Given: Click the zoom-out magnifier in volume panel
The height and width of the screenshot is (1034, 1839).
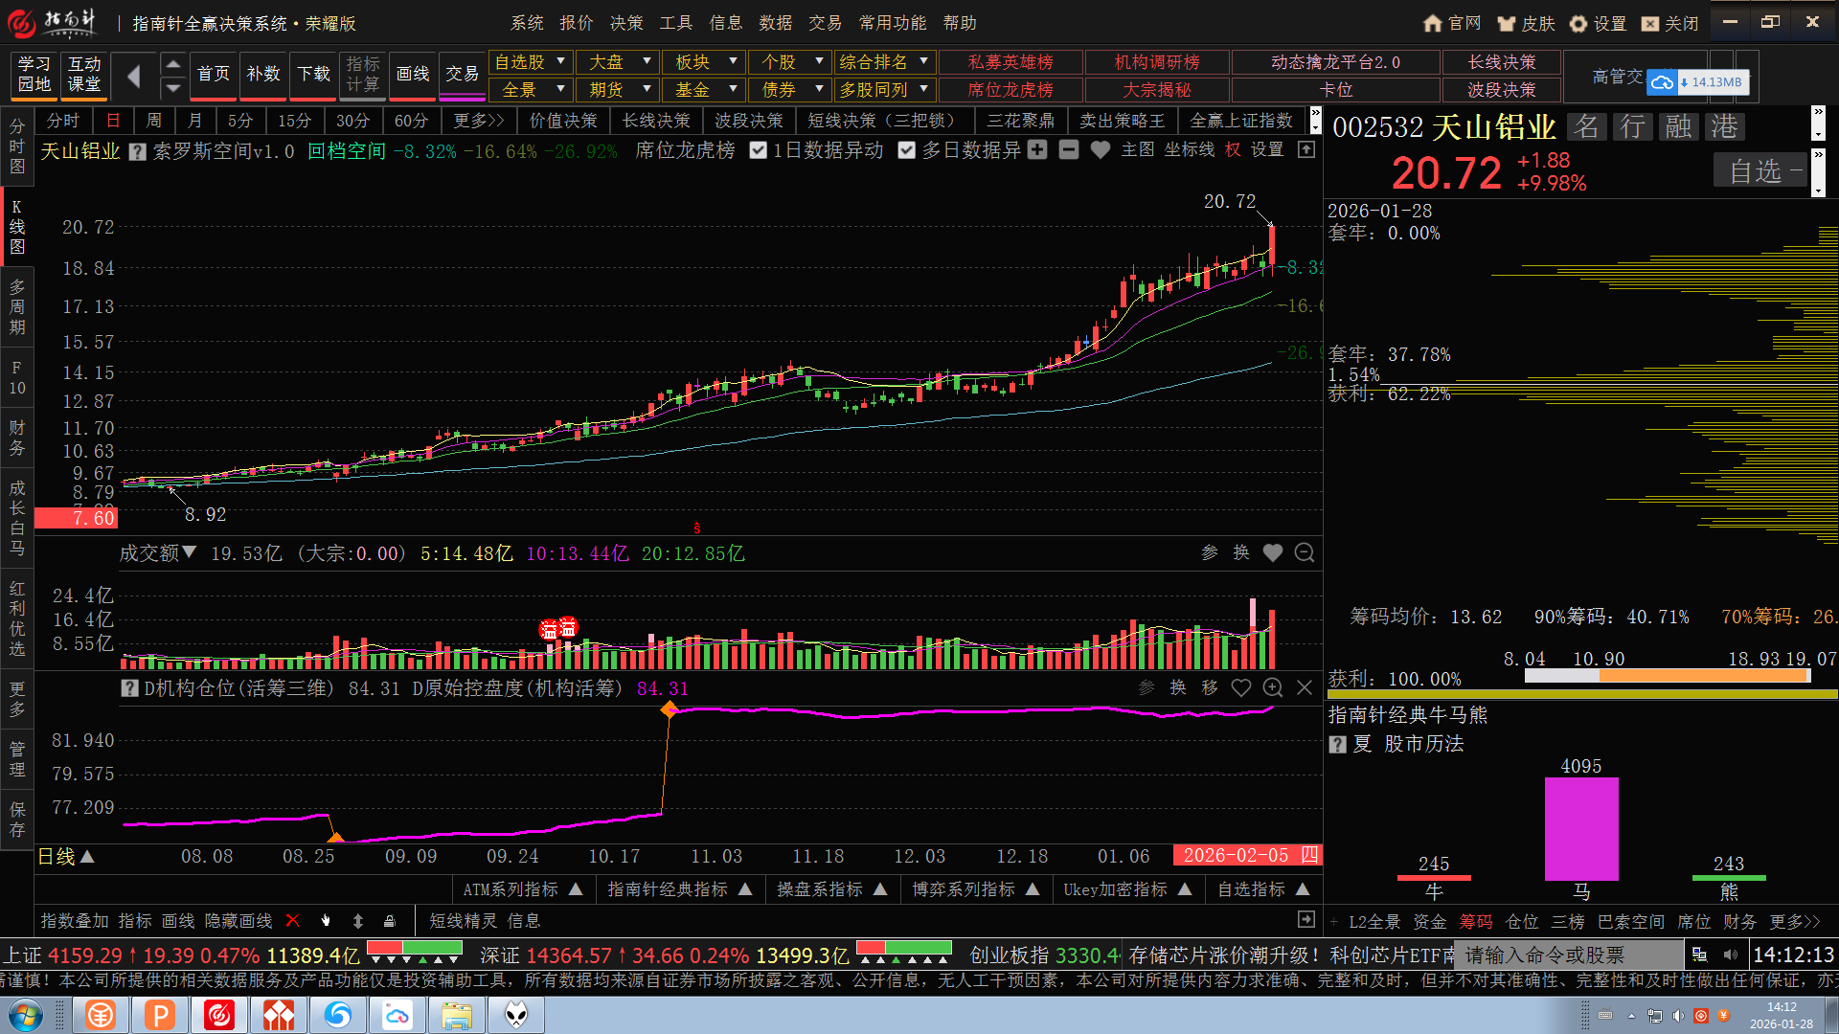Looking at the screenshot, I should pos(1305,552).
